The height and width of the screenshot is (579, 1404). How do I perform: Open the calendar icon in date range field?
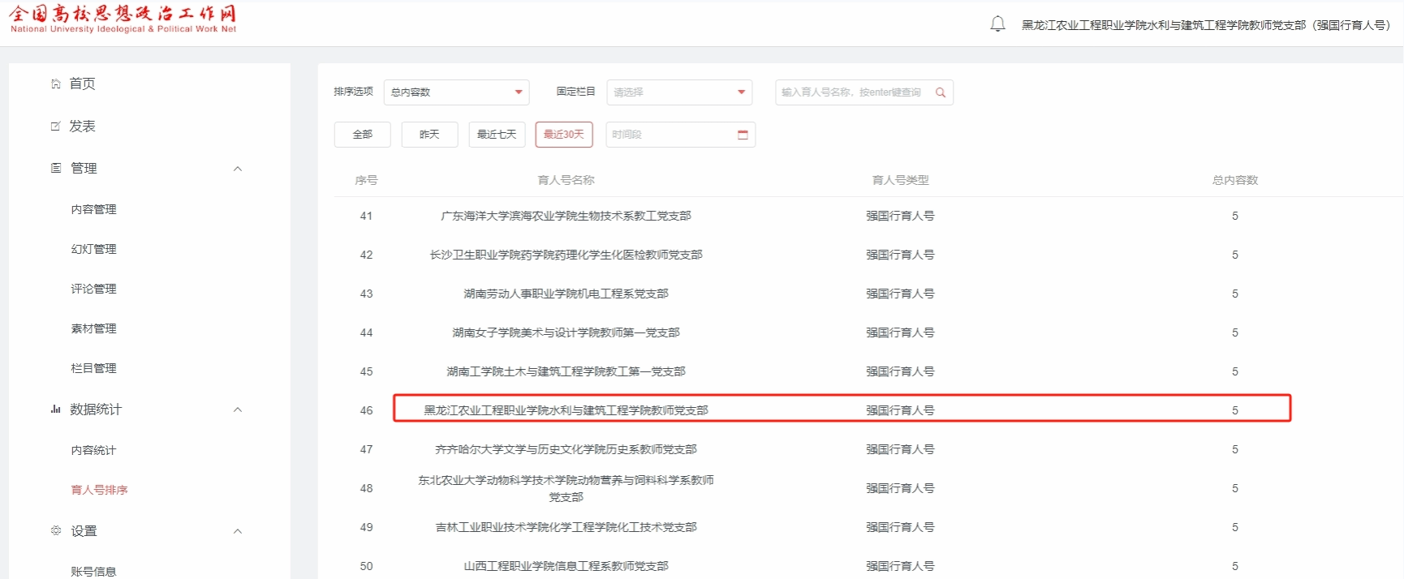click(742, 135)
